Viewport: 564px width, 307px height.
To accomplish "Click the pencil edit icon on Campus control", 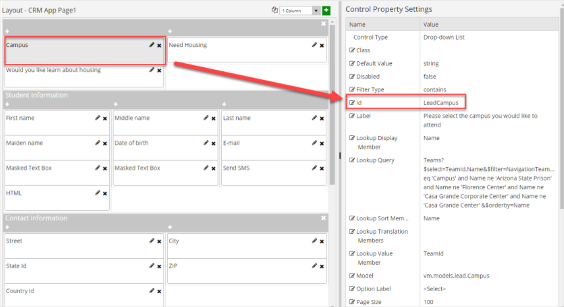I will click(152, 45).
